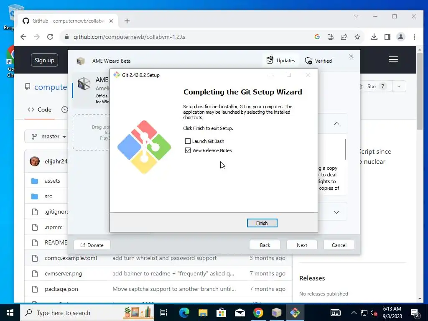Open Chrome three-dot menu
The height and width of the screenshot is (321, 428).
pyautogui.click(x=414, y=37)
